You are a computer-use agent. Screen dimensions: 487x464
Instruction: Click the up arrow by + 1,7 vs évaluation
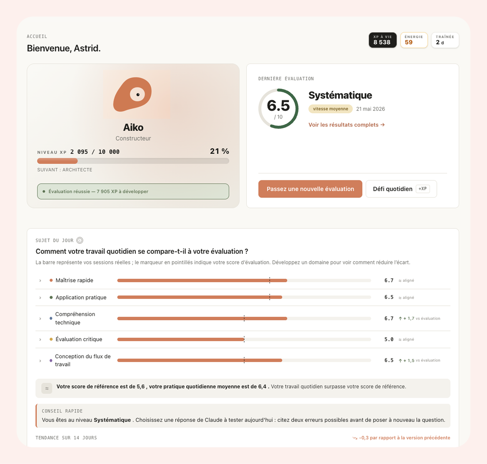pos(400,319)
